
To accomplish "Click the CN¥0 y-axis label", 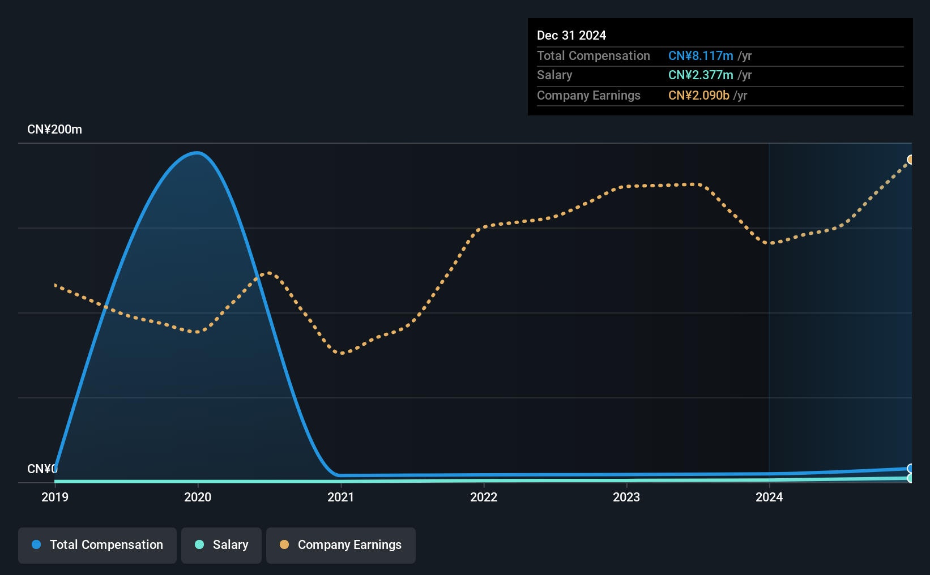I will (x=42, y=469).
